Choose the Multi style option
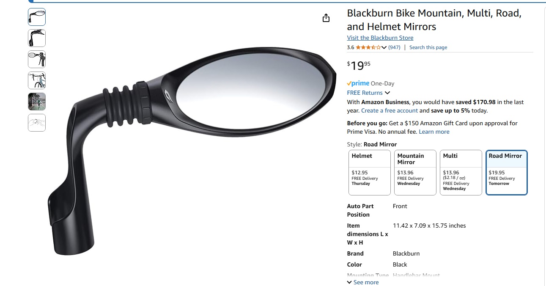This screenshot has height=286, width=546. [461, 173]
